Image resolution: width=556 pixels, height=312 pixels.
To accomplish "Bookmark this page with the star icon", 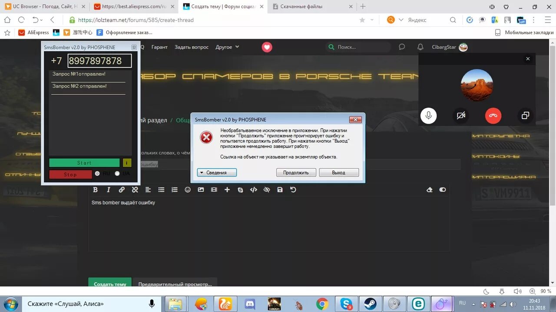I will 362,20.
